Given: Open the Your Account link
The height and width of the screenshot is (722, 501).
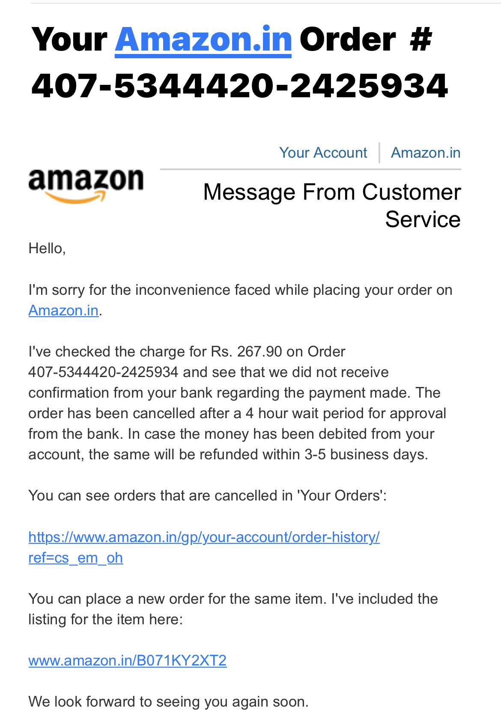Looking at the screenshot, I should pyautogui.click(x=323, y=153).
